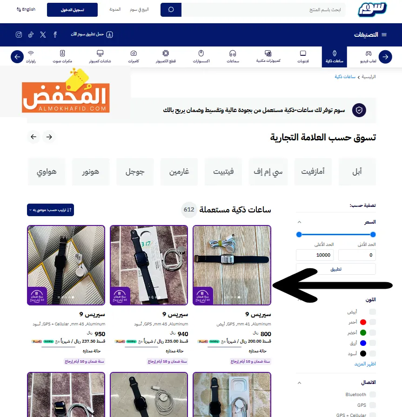The image size is (402, 417).
Task: Check the red color filter checkbox
Action: pyautogui.click(x=373, y=322)
